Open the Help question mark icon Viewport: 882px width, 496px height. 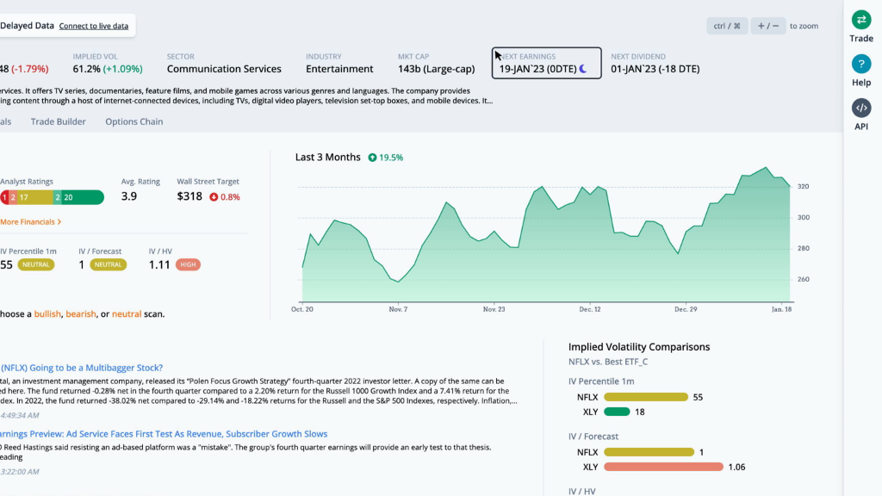pos(860,65)
